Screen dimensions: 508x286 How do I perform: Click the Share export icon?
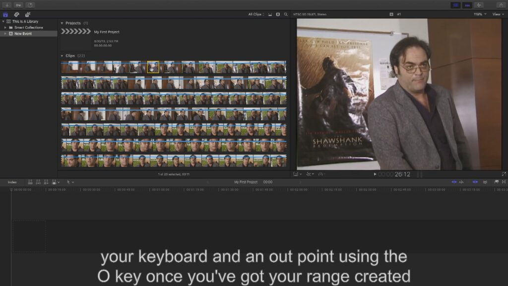[x=502, y=5]
